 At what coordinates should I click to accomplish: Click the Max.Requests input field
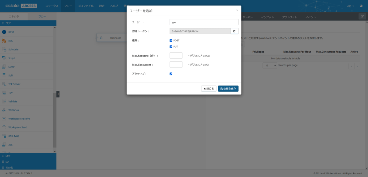pos(176,56)
